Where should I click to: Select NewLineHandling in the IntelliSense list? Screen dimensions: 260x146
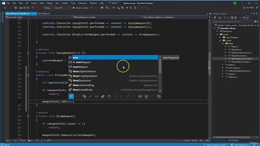[113, 85]
